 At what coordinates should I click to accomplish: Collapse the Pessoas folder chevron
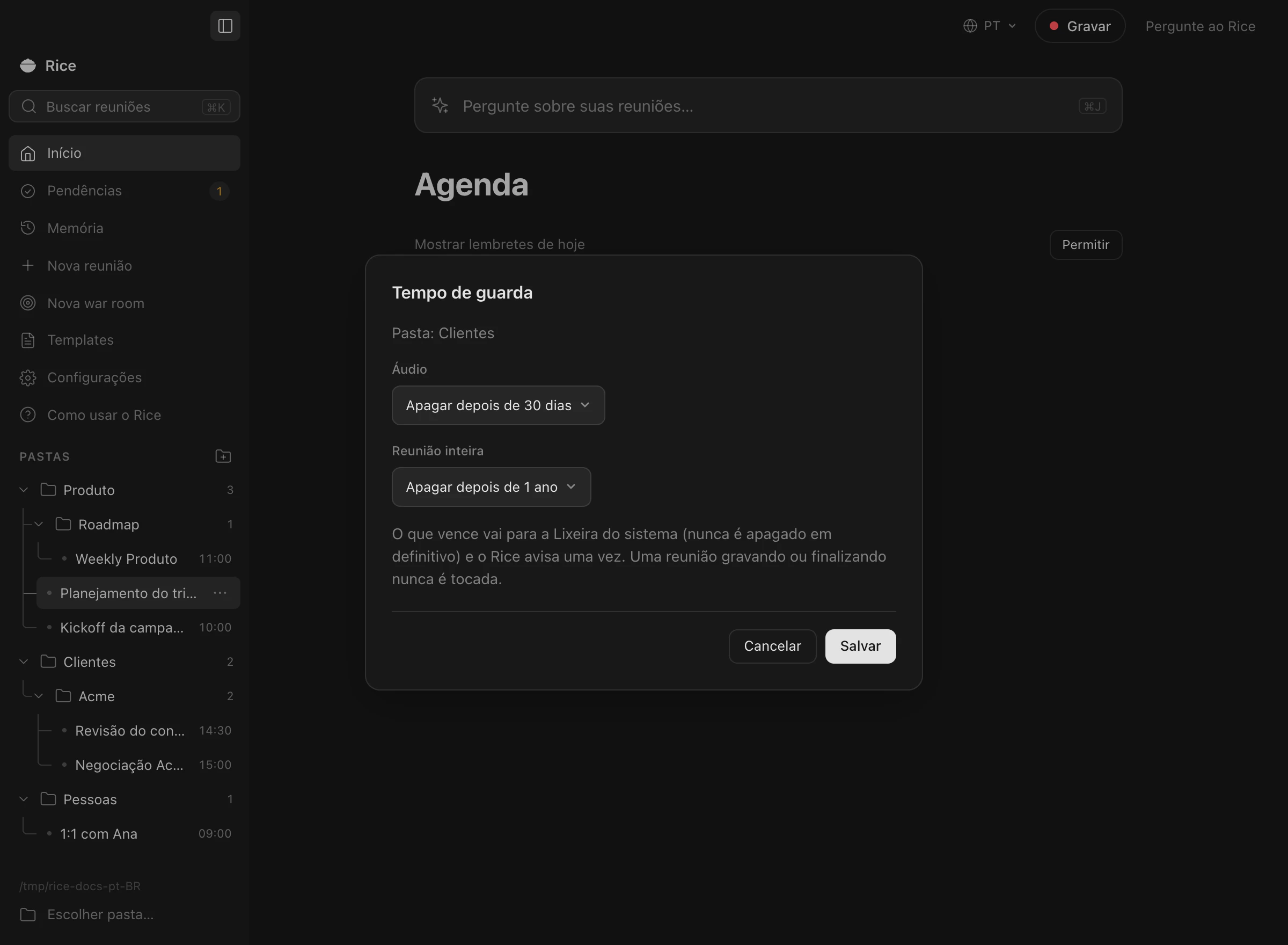pos(24,799)
